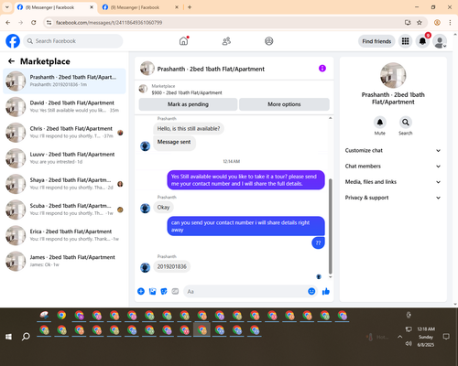Click chat scroll down arrow

pos(330,277)
